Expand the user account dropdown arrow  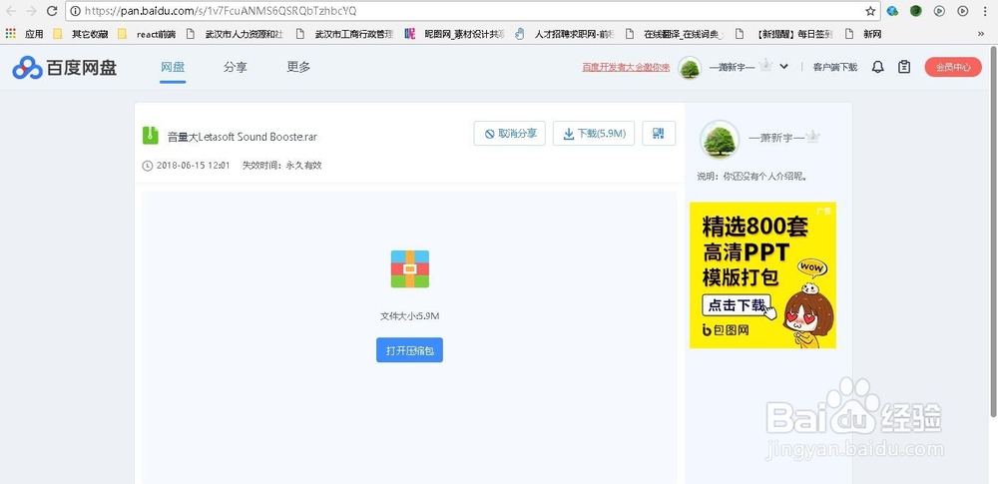click(x=784, y=67)
